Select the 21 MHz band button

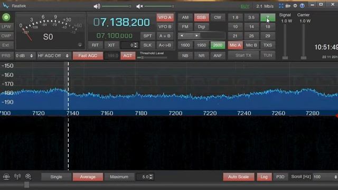(x=235, y=36)
